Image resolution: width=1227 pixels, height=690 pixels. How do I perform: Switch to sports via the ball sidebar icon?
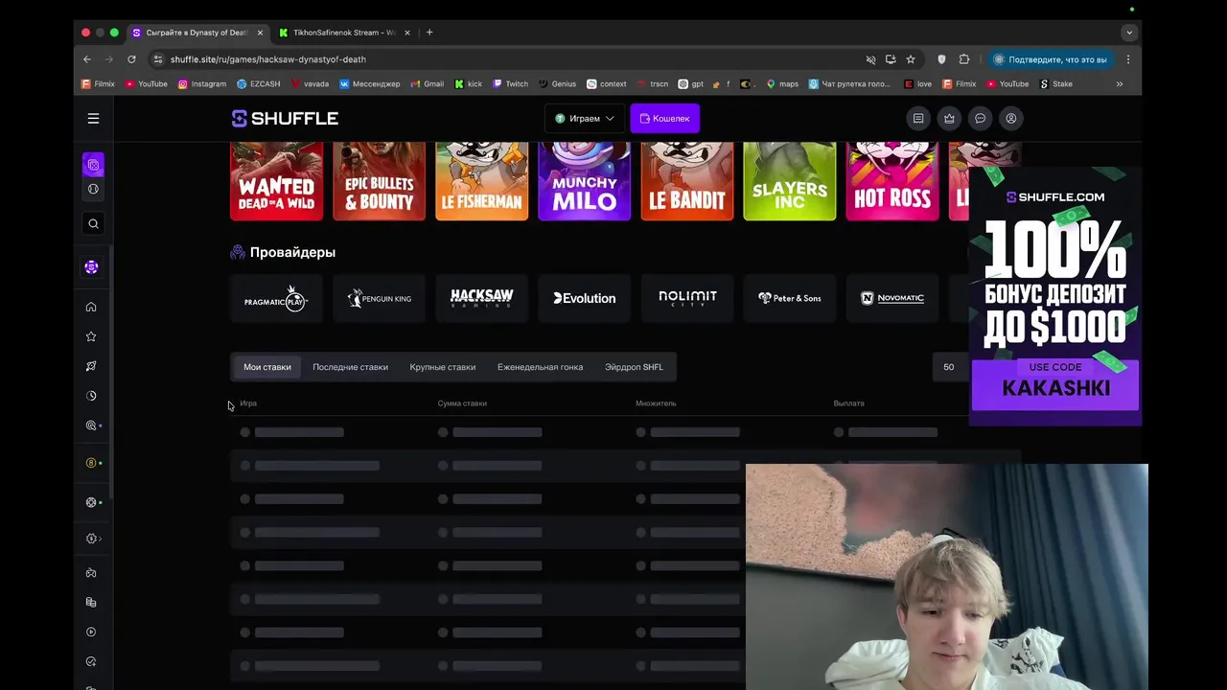point(93,189)
